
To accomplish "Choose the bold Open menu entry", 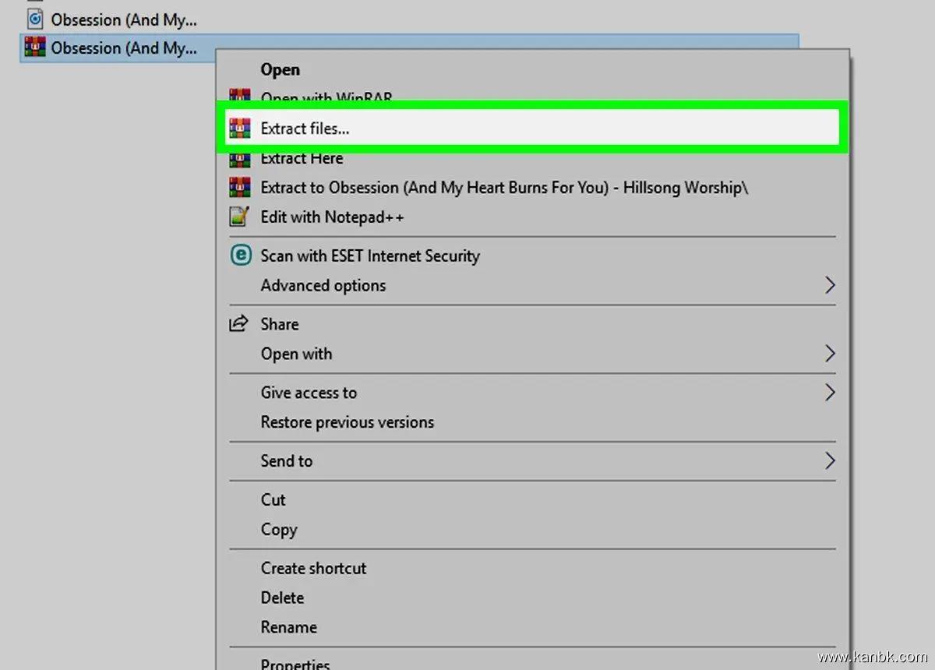I will tap(280, 69).
